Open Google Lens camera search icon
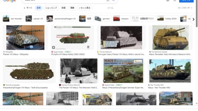The width and height of the screenshot is (198, 111). [108, 1]
